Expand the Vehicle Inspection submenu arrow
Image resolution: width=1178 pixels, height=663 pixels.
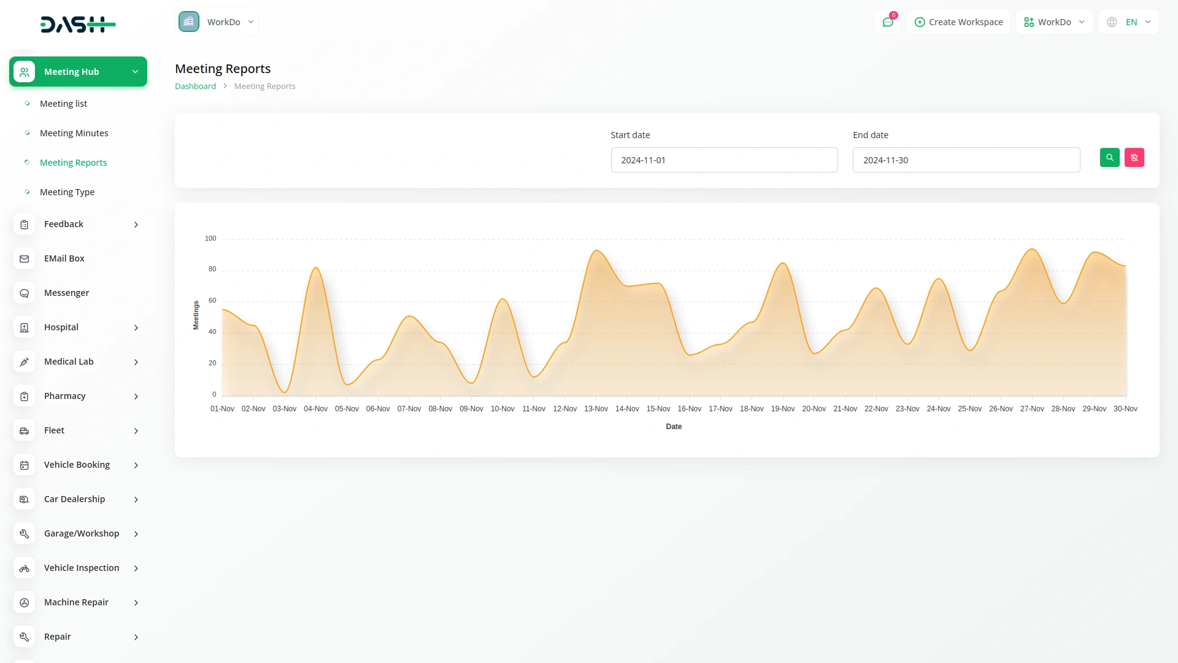point(136,568)
